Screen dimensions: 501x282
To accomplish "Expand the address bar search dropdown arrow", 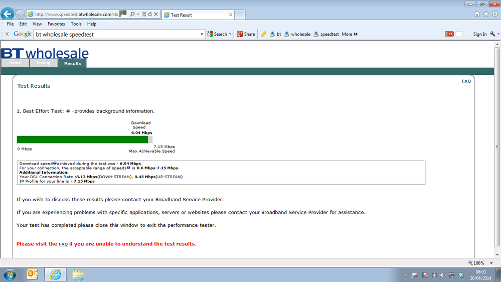I will [x=138, y=14].
